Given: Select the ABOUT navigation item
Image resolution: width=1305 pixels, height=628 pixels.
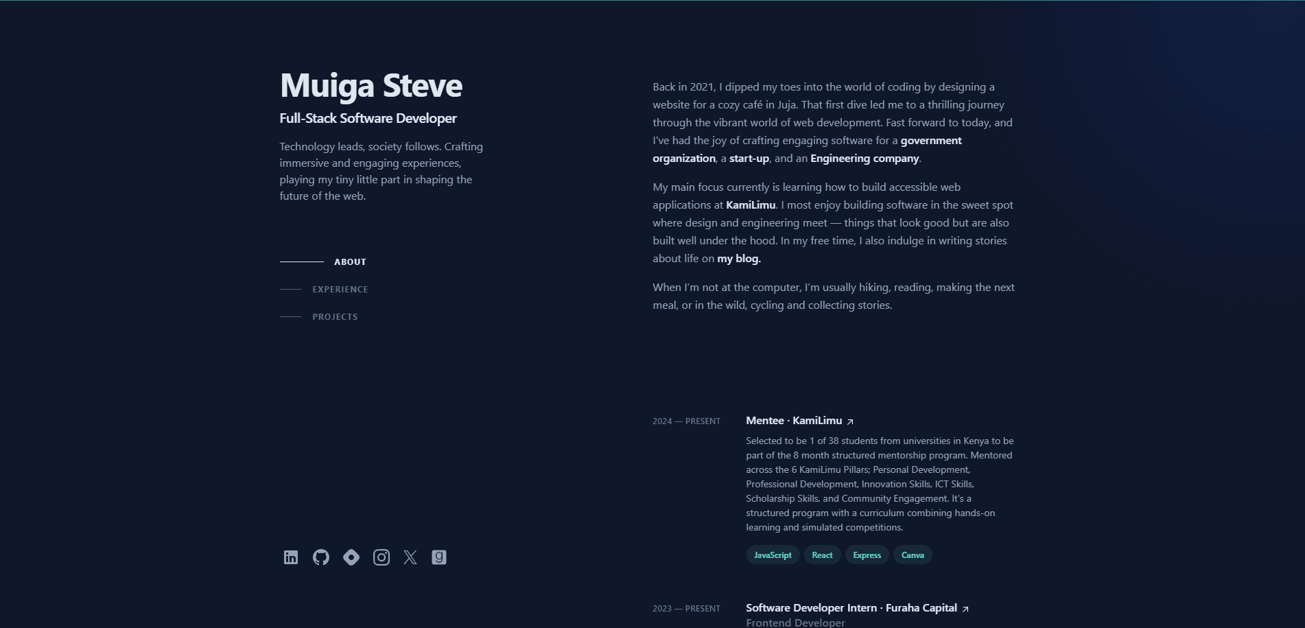Looking at the screenshot, I should pyautogui.click(x=350, y=261).
